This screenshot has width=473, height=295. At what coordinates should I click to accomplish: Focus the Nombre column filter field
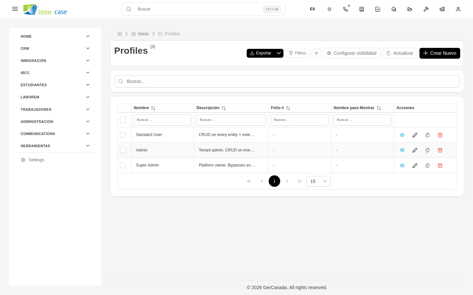pyautogui.click(x=163, y=120)
